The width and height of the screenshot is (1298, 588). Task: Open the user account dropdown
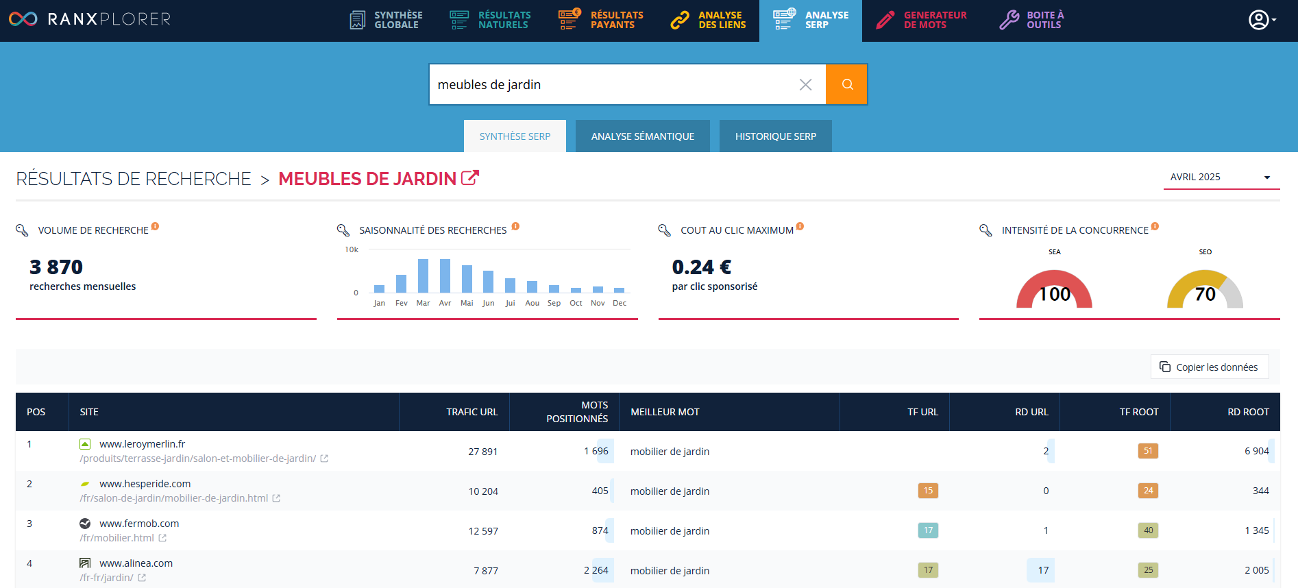coord(1262,20)
